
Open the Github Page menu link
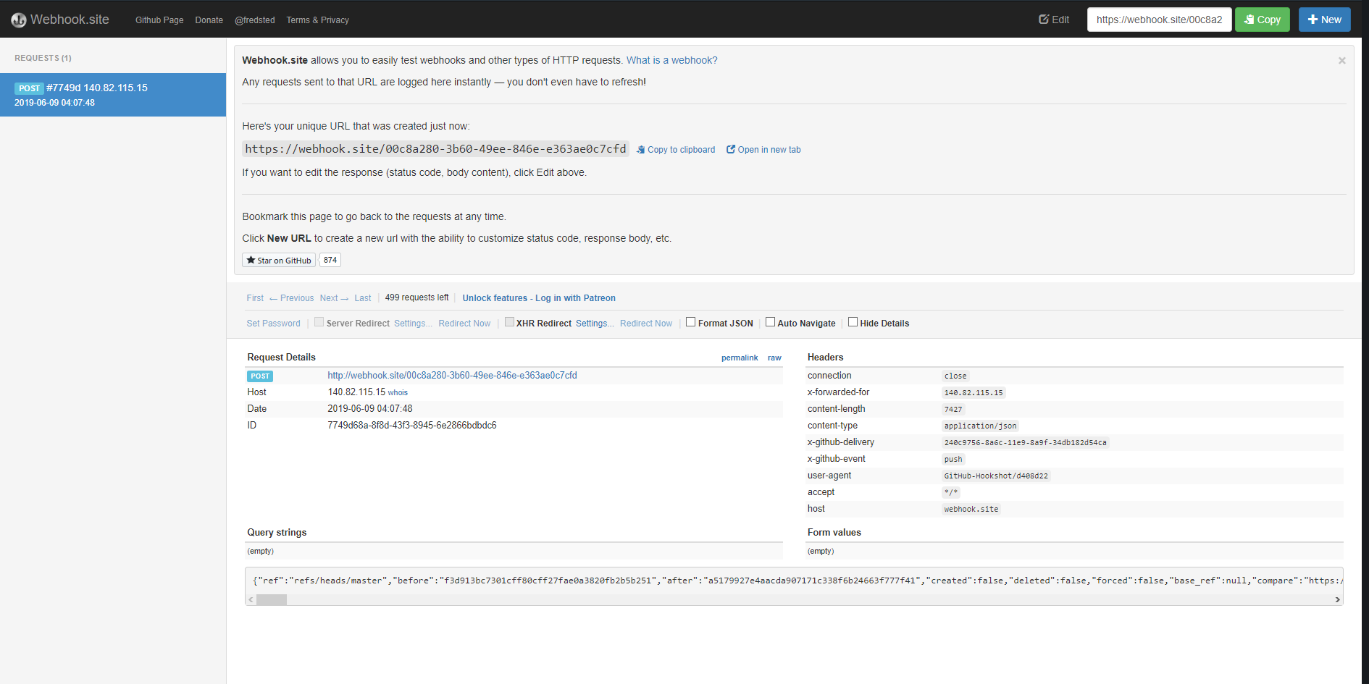click(x=159, y=20)
